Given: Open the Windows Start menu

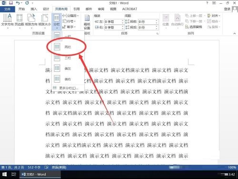Looking at the screenshot, I should pyautogui.click(x=4, y=174).
